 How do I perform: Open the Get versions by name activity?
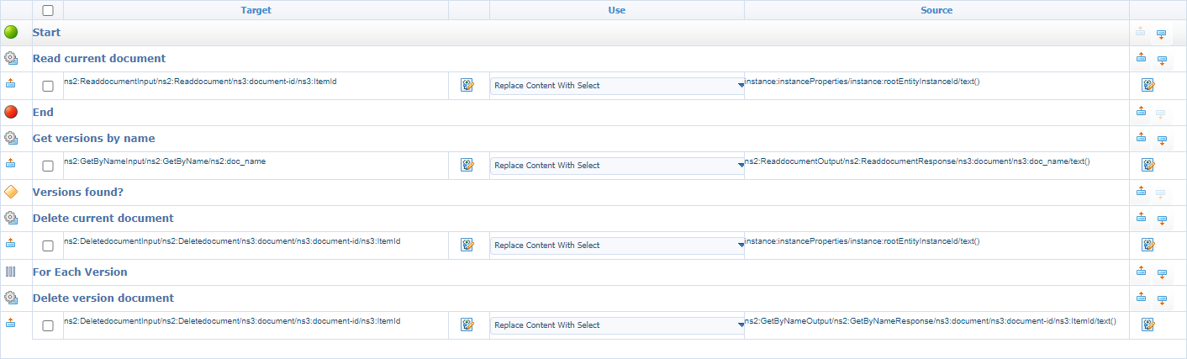(93, 138)
